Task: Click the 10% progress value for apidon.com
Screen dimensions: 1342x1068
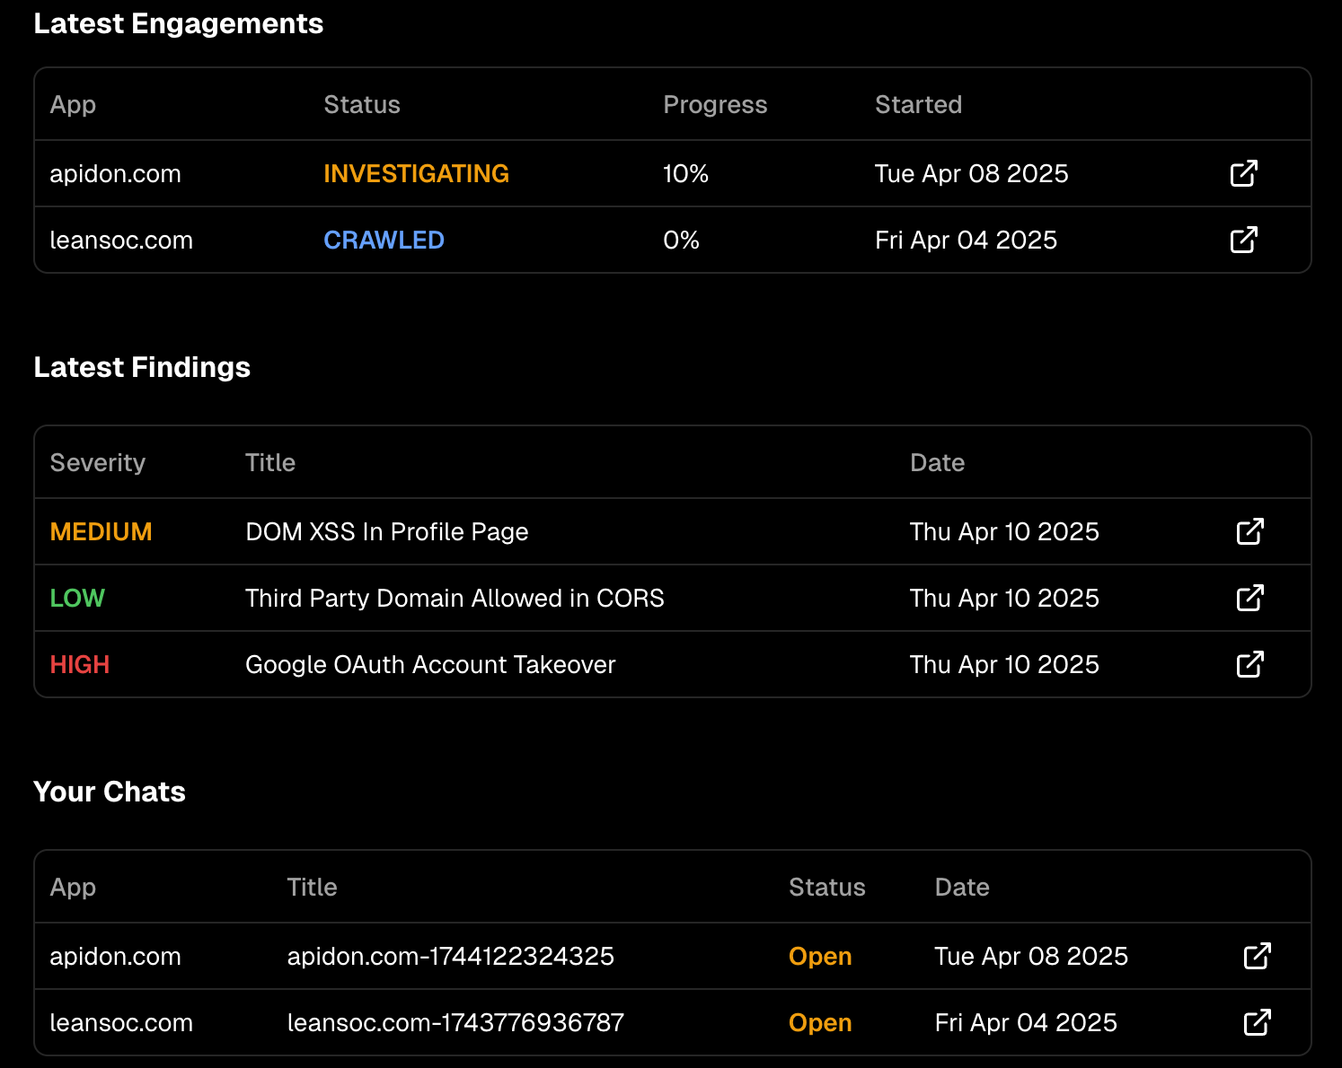Action: click(685, 173)
